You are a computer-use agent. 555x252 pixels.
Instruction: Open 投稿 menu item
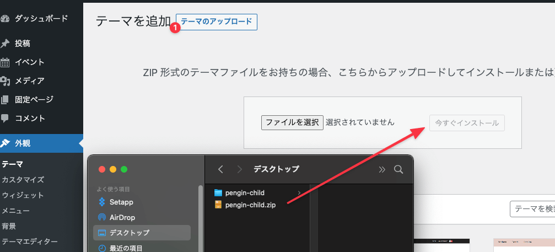click(x=23, y=44)
